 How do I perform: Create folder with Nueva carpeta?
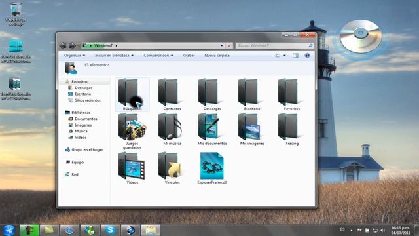click(x=217, y=55)
